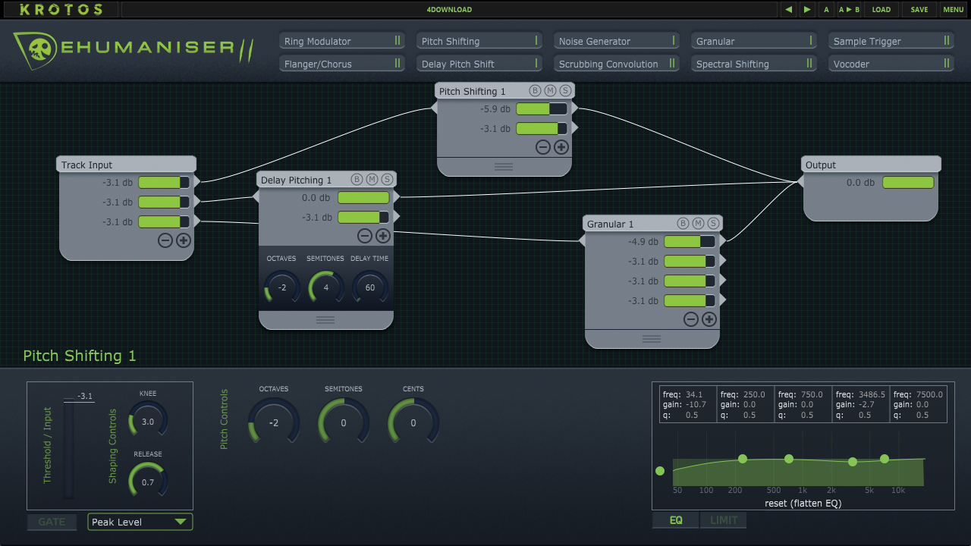Switch to the LIMIT tab
Screen dimensions: 971x546
click(724, 520)
